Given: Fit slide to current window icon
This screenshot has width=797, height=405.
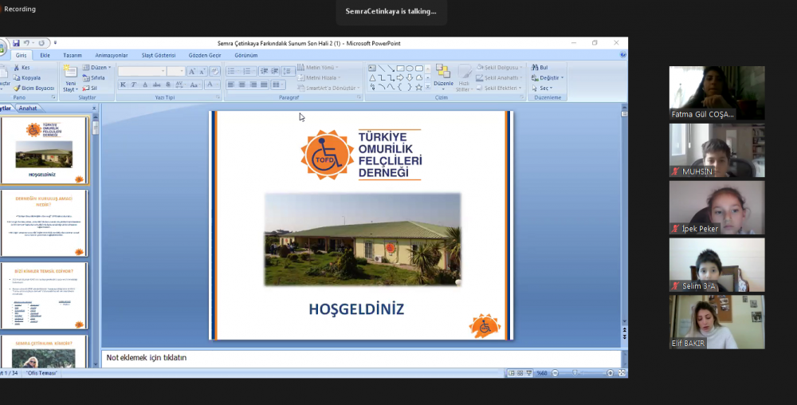Looking at the screenshot, I should coord(622,373).
